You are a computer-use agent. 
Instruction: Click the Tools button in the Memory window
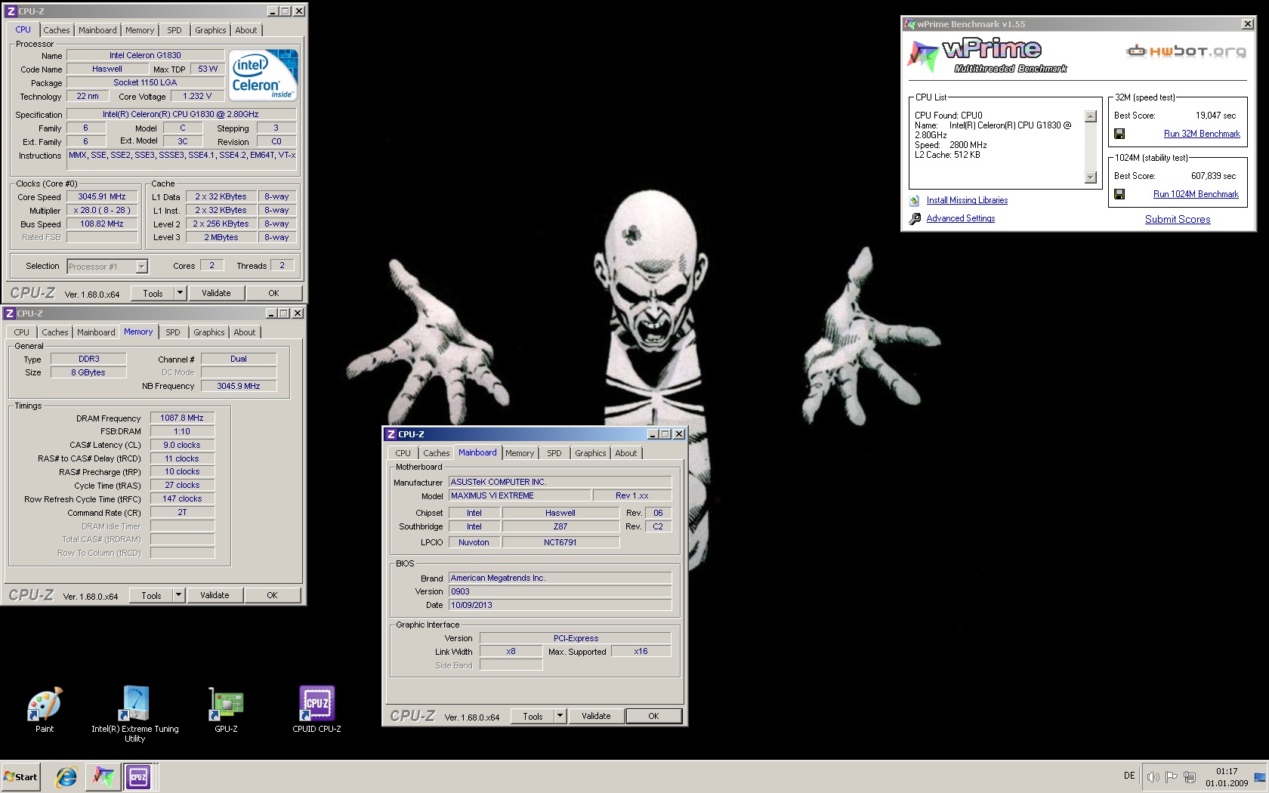coord(151,595)
